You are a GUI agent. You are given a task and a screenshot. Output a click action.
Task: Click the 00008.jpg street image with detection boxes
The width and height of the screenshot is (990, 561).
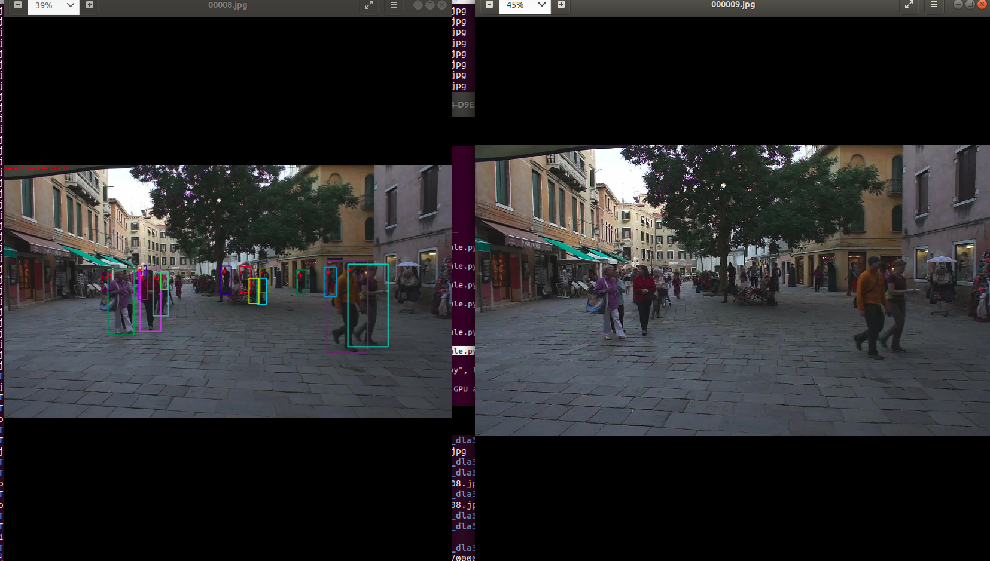(x=228, y=292)
